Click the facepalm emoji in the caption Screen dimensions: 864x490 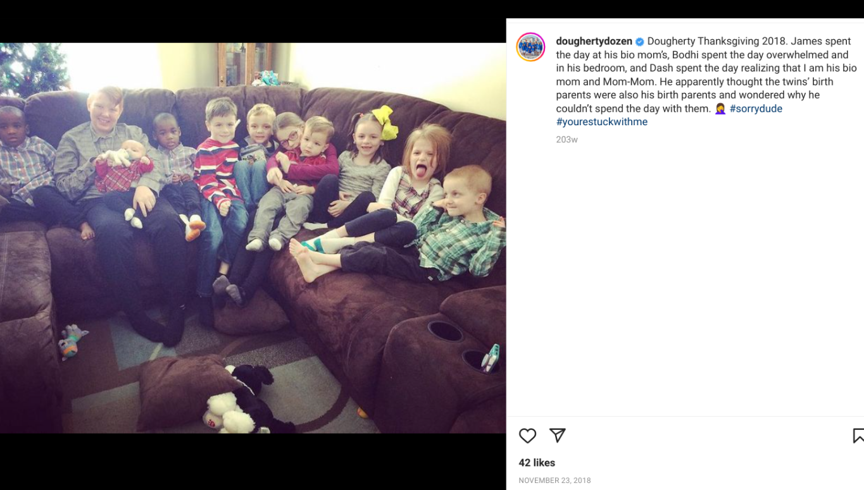pos(720,109)
